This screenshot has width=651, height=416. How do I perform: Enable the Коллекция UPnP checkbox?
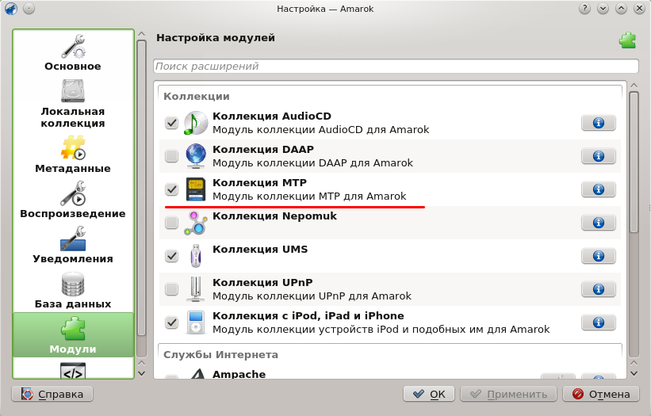click(171, 289)
